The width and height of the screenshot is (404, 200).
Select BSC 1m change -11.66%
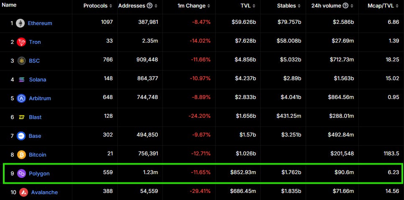coord(201,60)
